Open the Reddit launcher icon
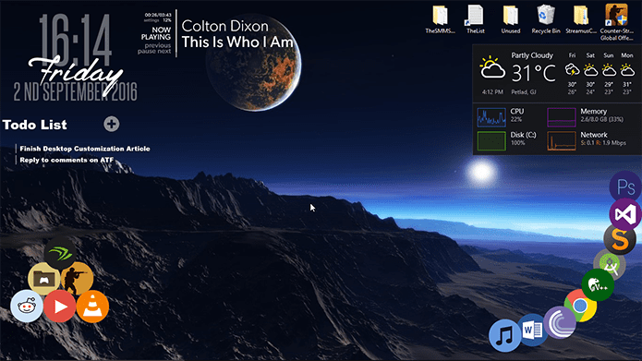The image size is (642, 361). (27, 307)
